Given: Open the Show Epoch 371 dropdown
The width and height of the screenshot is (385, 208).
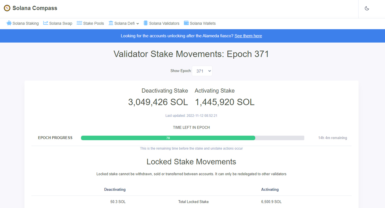Looking at the screenshot, I should coord(202,71).
